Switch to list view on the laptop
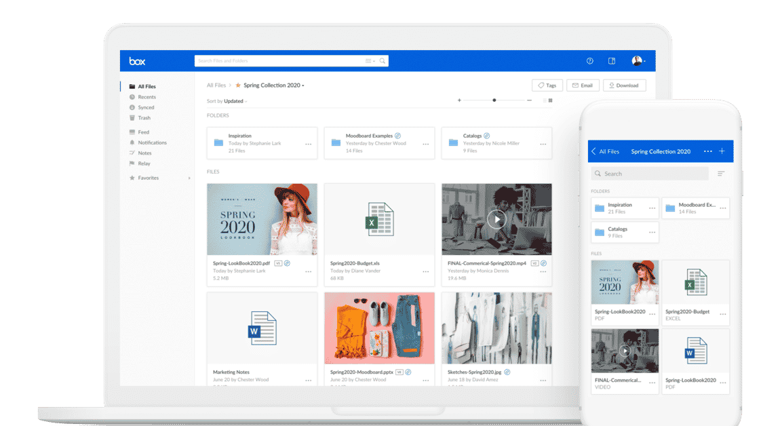 pyautogui.click(x=544, y=100)
